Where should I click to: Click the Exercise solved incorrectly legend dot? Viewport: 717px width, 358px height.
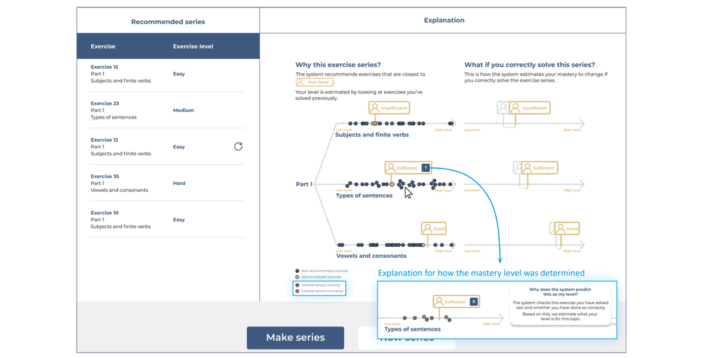point(298,292)
